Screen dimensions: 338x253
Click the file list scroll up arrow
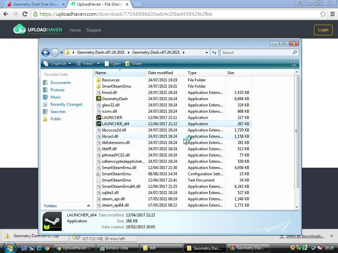point(297,72)
